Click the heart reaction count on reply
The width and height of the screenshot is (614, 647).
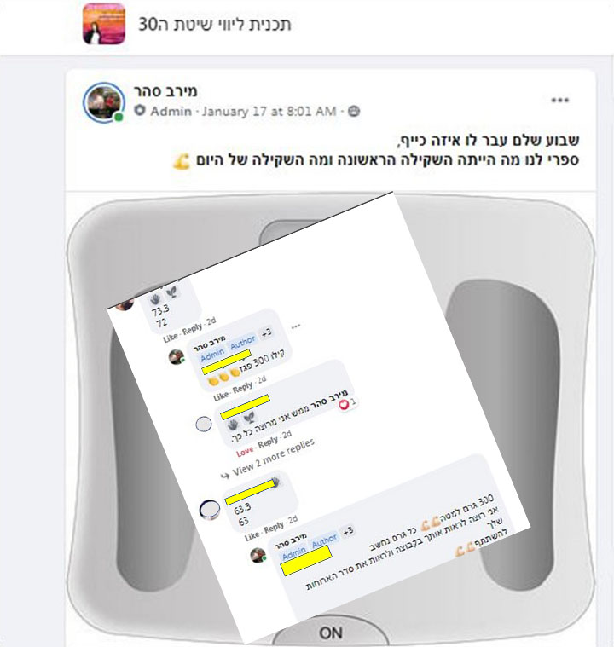tap(348, 404)
